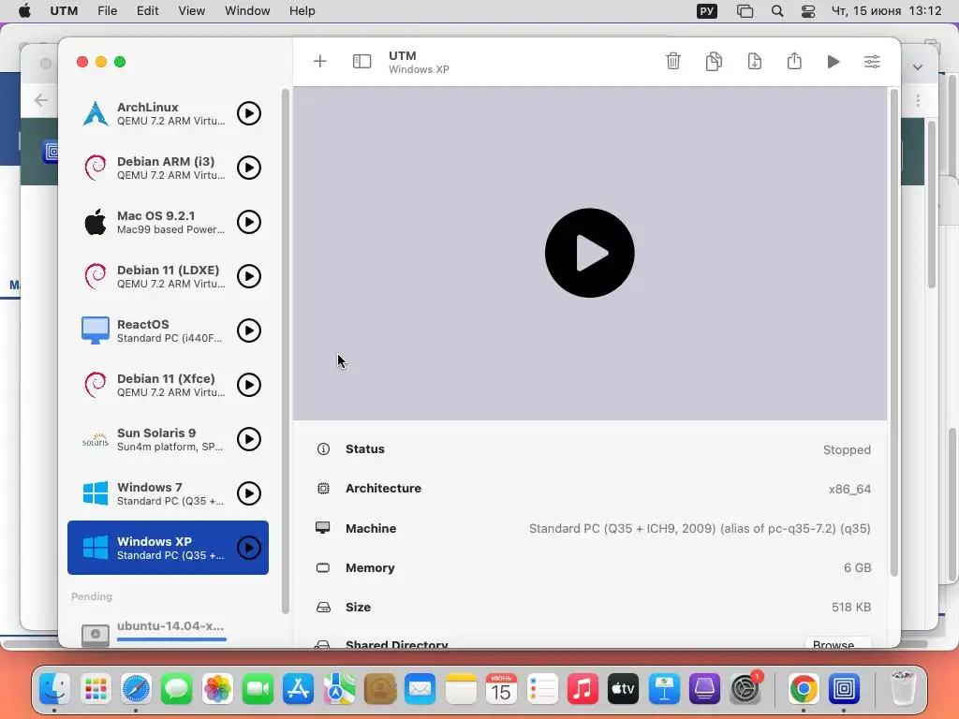Switch the РУ keyboard input source
Image resolution: width=959 pixels, height=719 pixels.
707,11
